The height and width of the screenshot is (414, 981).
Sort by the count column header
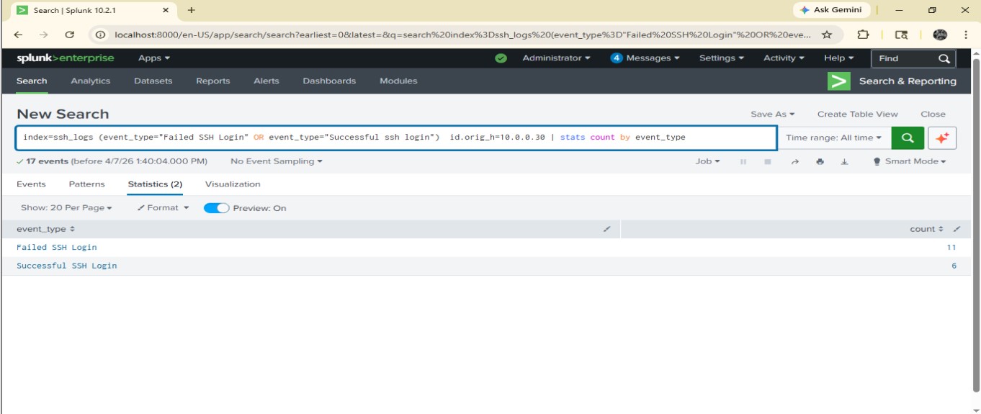926,229
